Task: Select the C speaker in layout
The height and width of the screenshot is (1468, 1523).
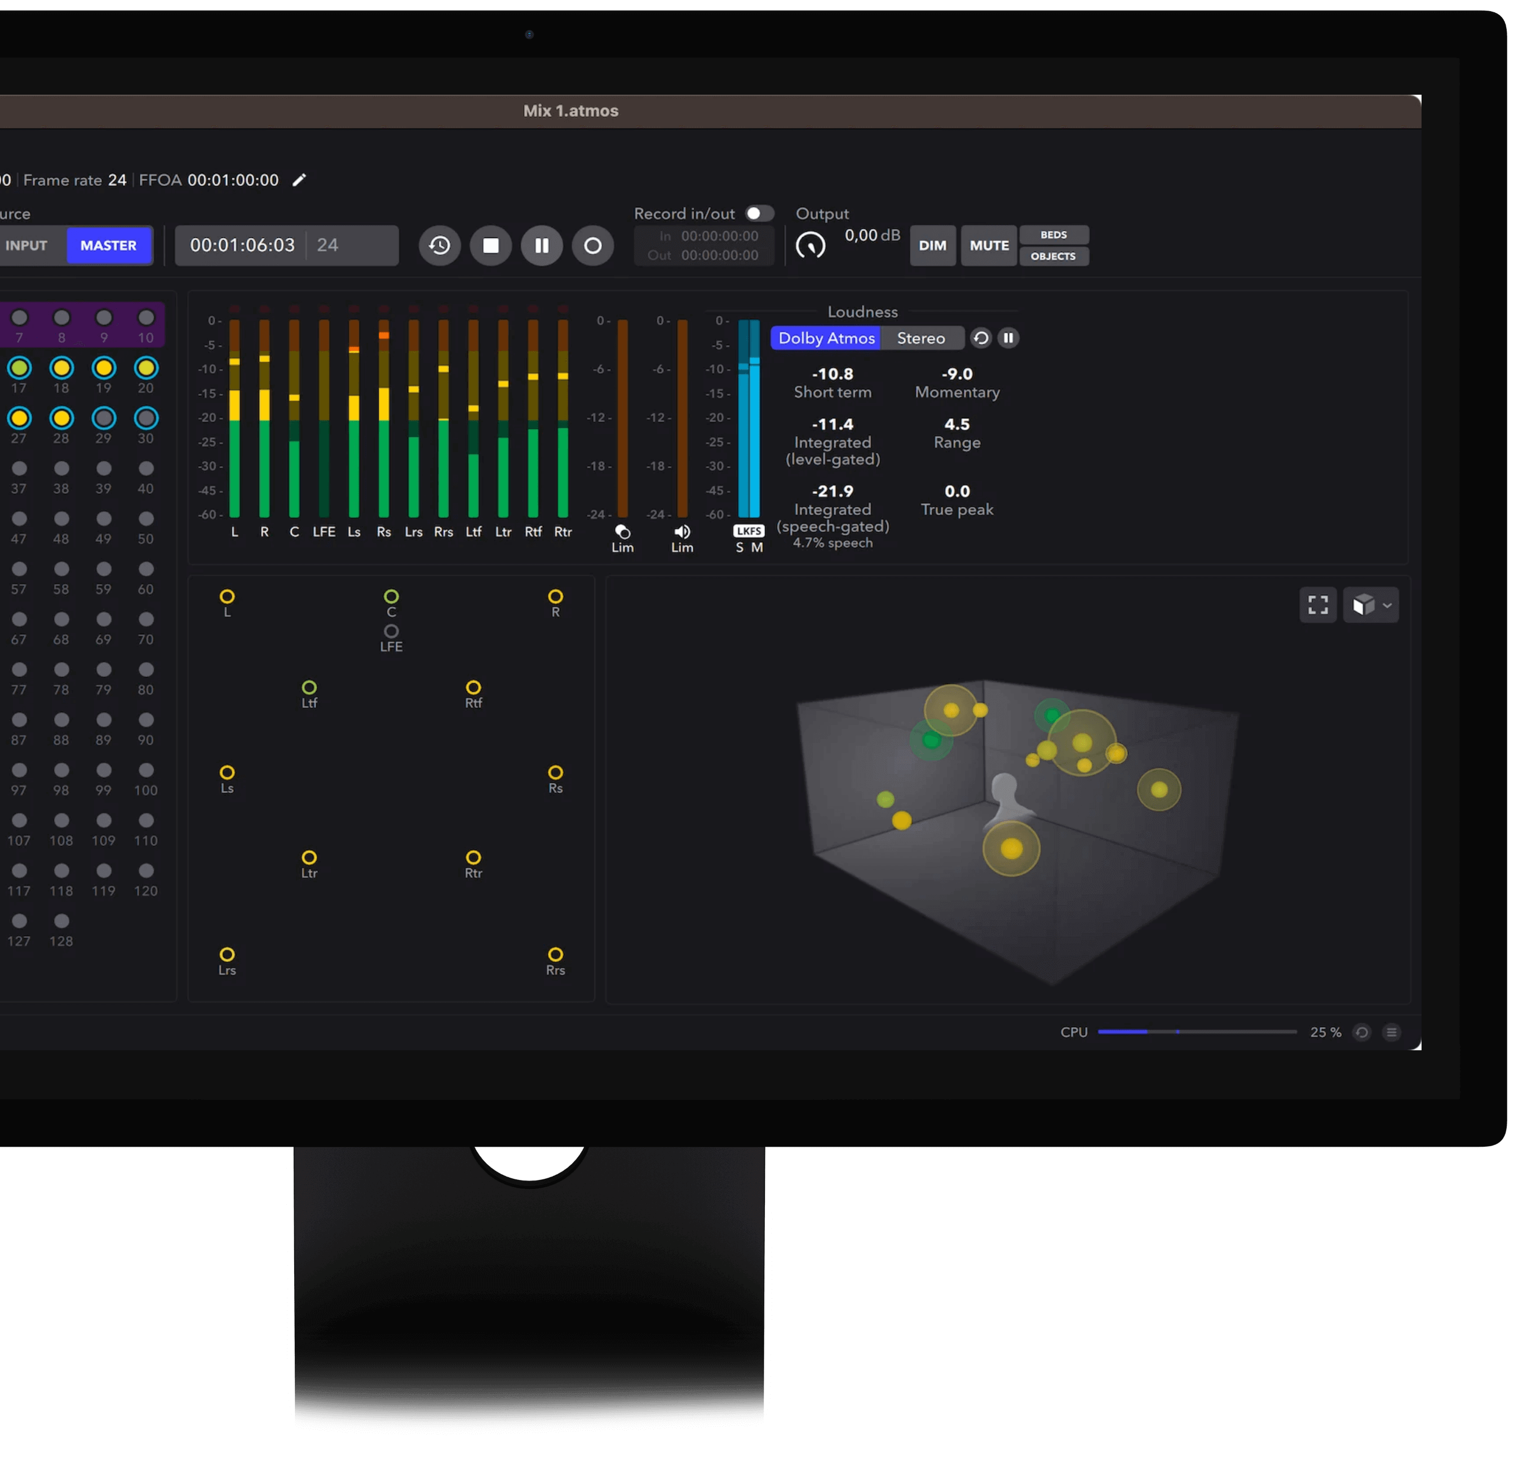Action: coord(392,597)
